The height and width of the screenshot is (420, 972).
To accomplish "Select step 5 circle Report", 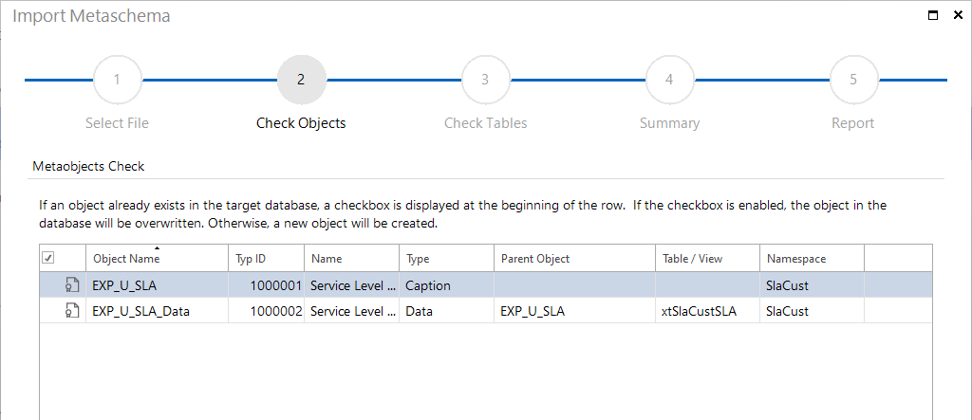I will (853, 80).
